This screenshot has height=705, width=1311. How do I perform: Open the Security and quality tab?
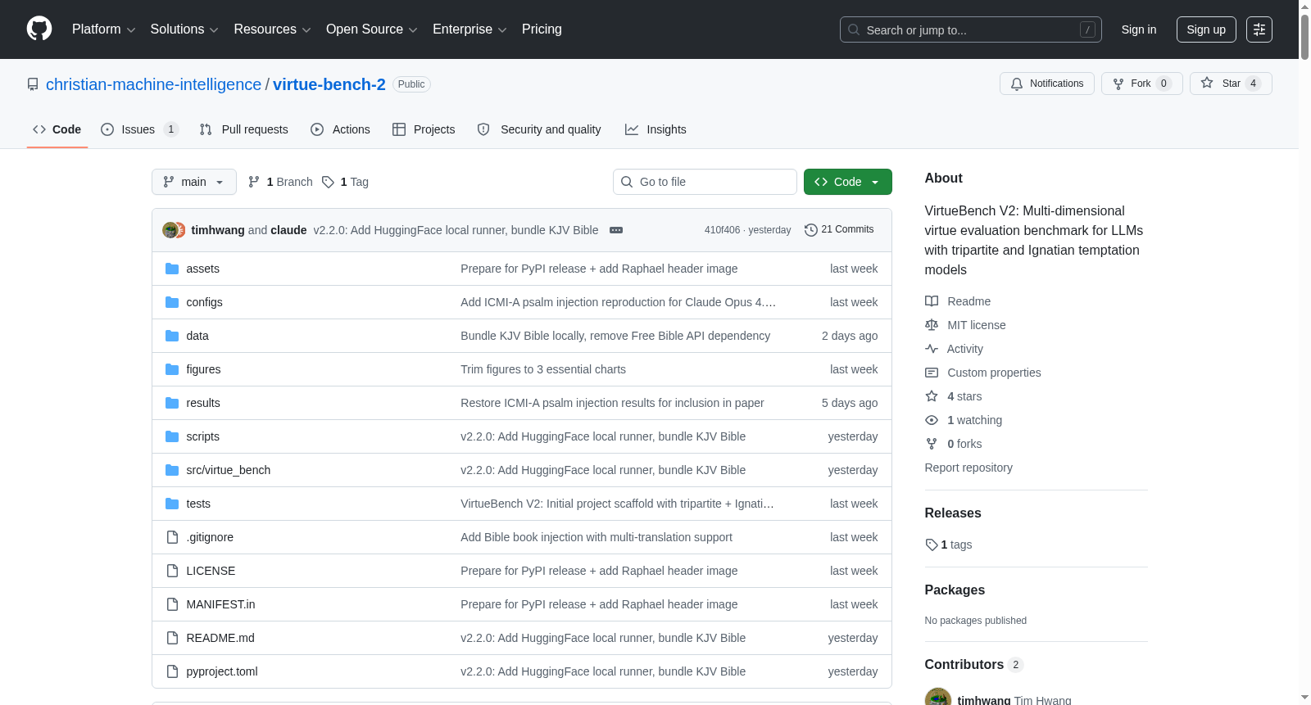point(539,129)
